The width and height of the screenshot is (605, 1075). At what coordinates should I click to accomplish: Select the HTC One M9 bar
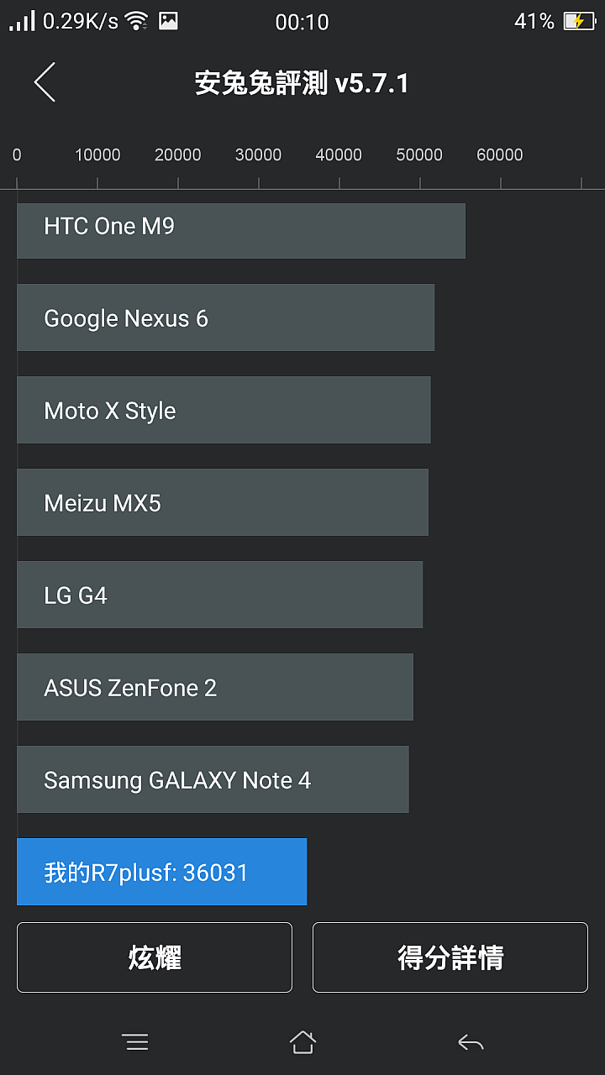(x=241, y=230)
